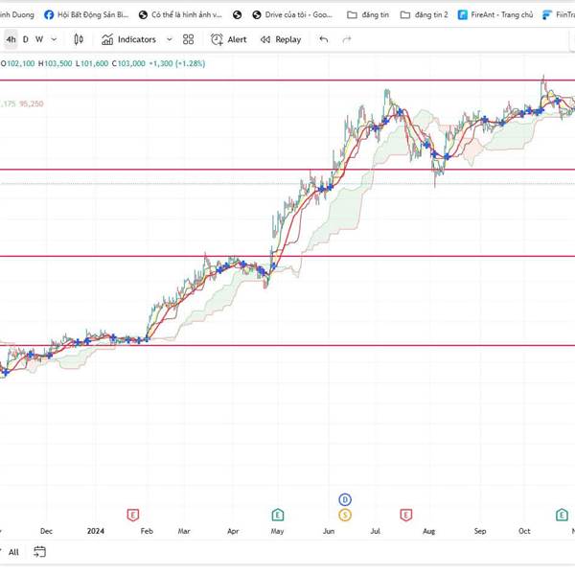Click the yellow split S marker near Jun
Screen dimensions: 575x575
click(345, 515)
